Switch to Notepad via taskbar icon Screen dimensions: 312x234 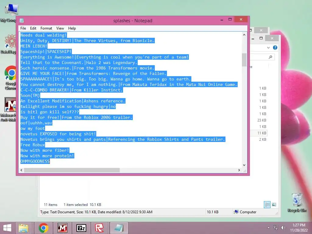(119, 228)
